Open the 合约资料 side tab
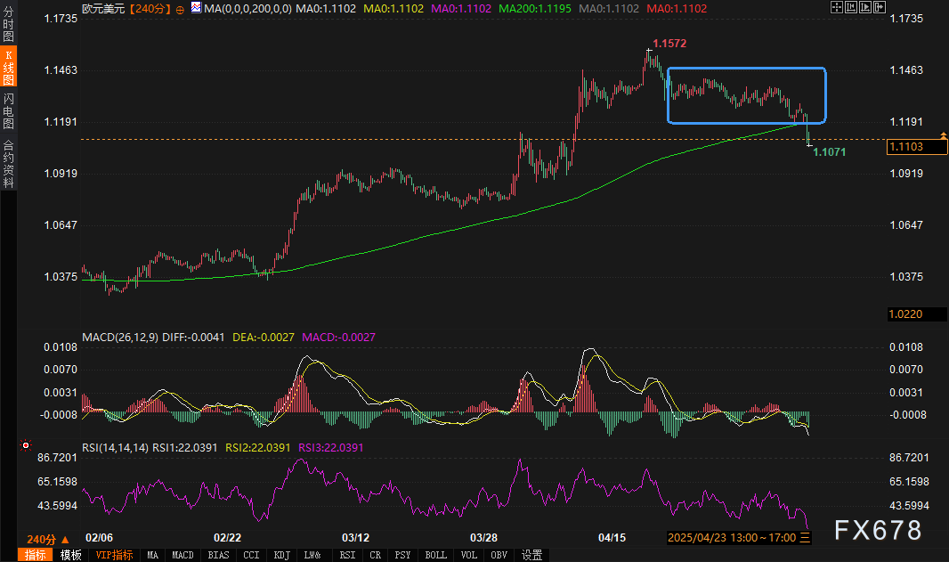 click(8, 163)
